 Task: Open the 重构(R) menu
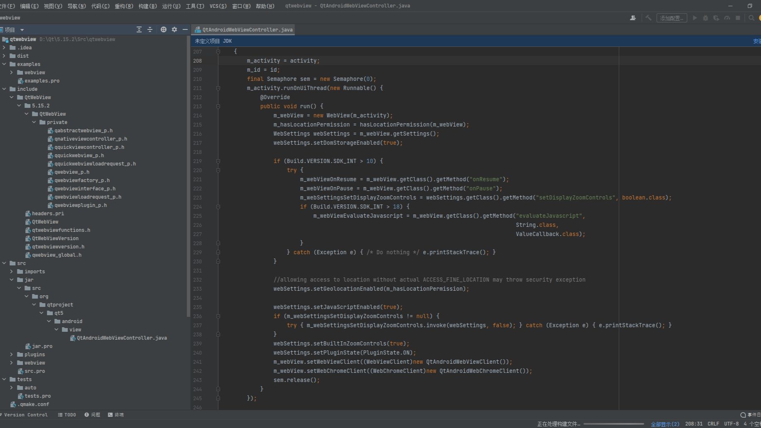tap(124, 6)
